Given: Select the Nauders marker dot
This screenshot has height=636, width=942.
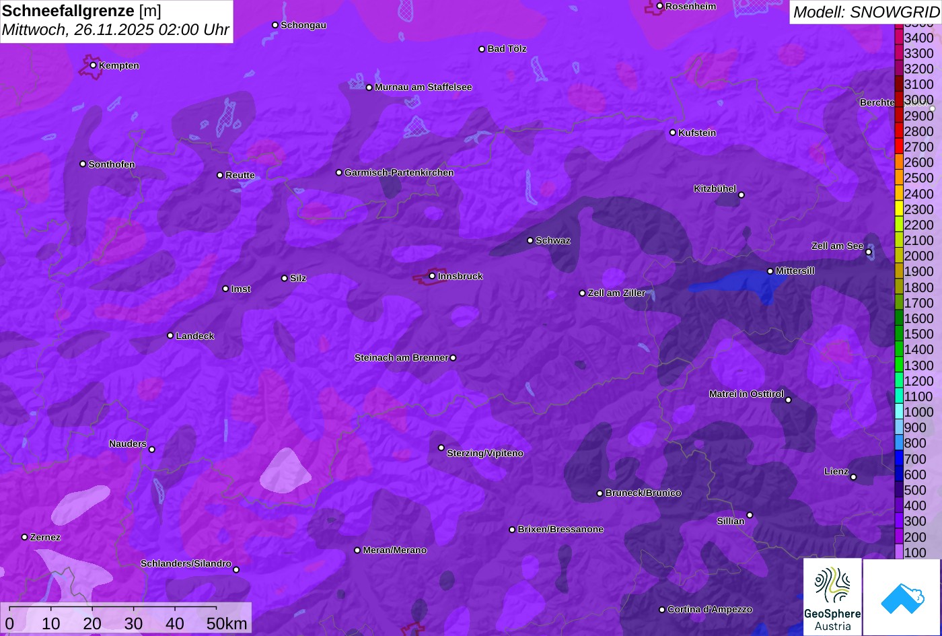Looking at the screenshot, I should point(152,450).
